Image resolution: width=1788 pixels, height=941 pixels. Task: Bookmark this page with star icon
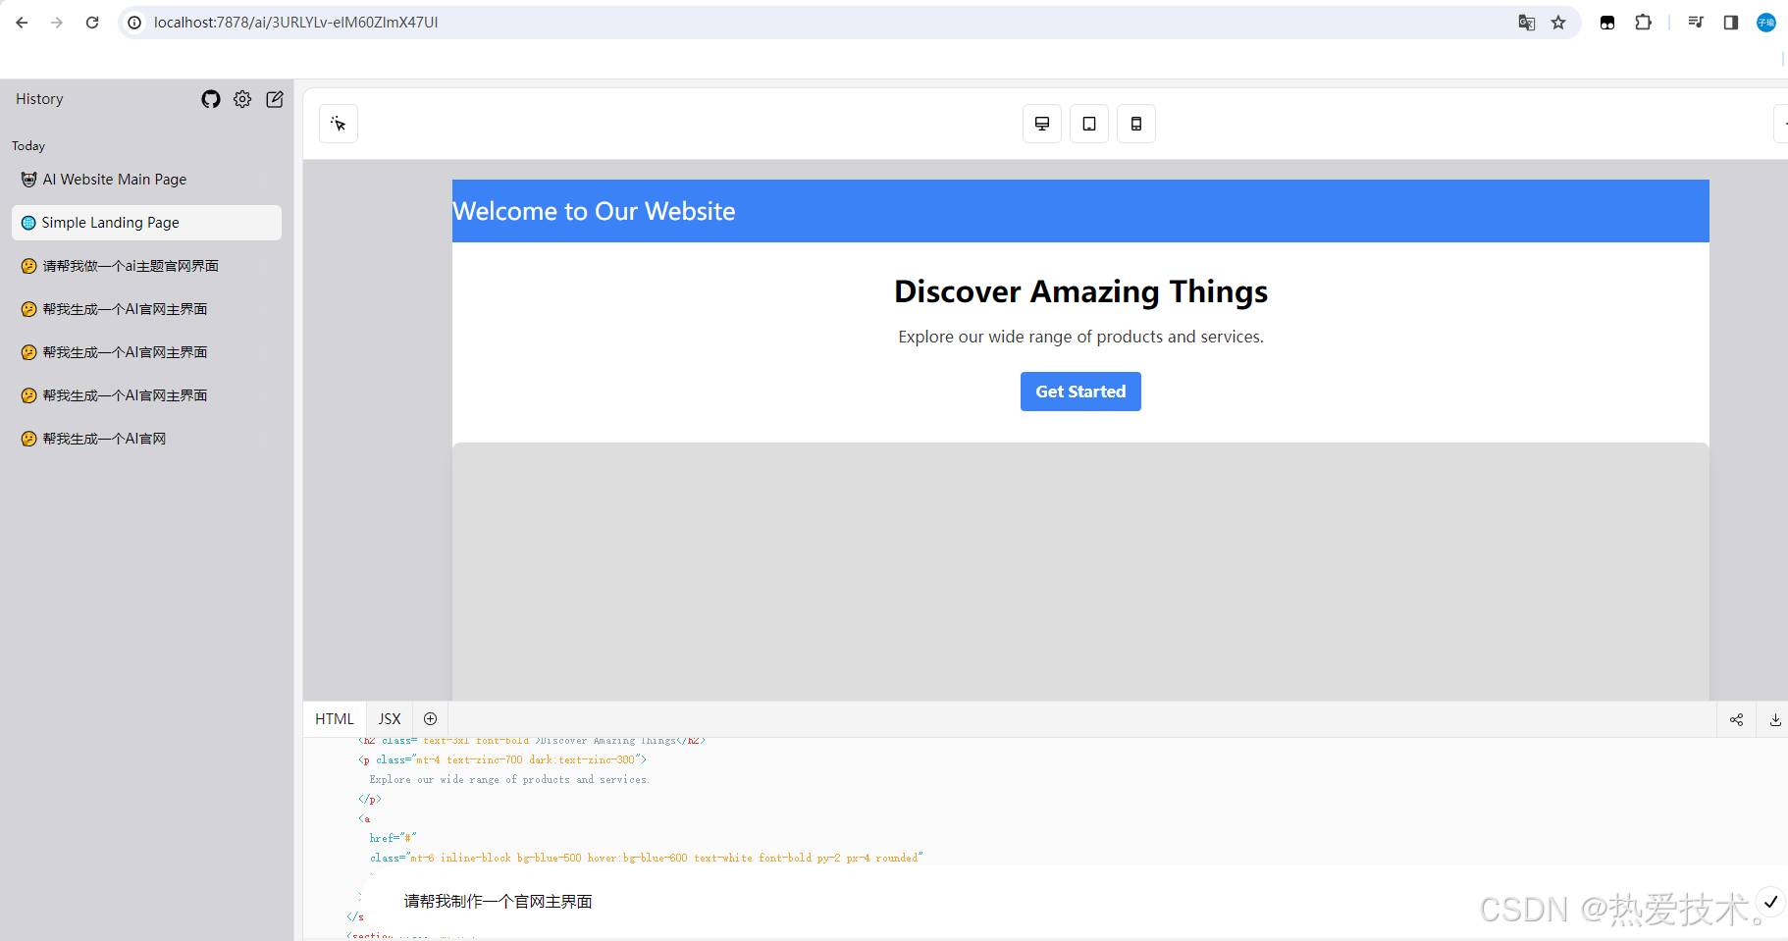click(x=1558, y=23)
